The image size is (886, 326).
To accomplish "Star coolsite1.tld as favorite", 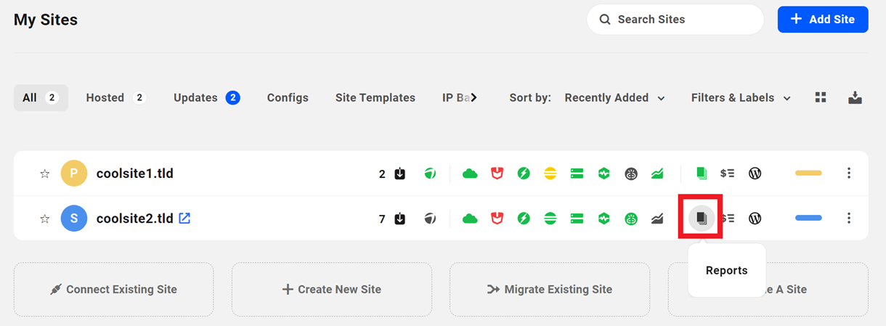I will click(x=44, y=174).
